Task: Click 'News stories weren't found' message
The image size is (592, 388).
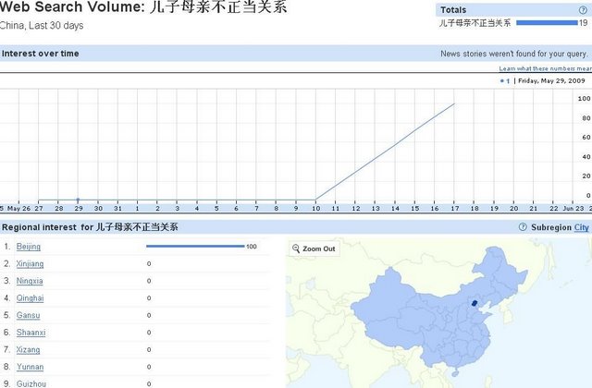Action: pos(514,54)
